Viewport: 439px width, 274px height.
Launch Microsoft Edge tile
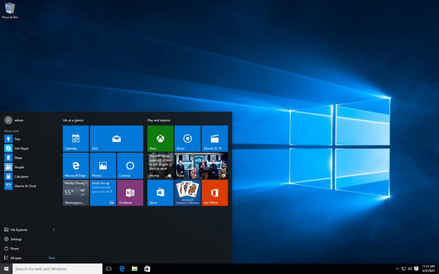(76, 165)
